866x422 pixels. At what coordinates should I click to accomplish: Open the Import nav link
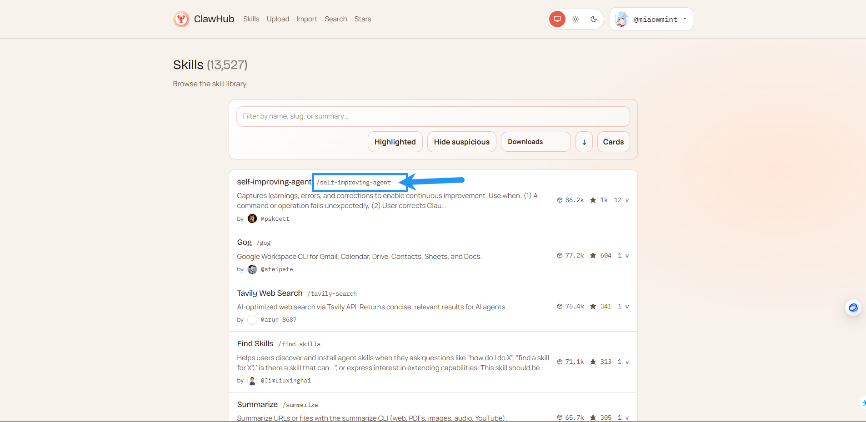click(x=307, y=19)
